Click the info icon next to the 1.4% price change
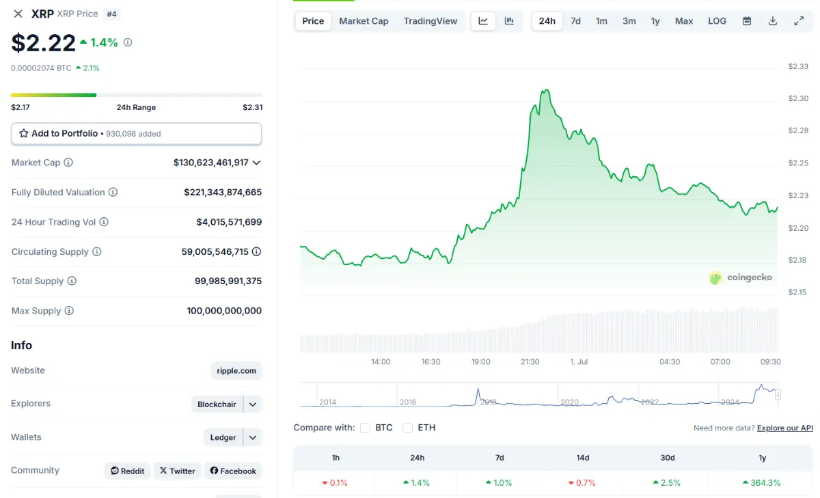The image size is (820, 498). 128,42
